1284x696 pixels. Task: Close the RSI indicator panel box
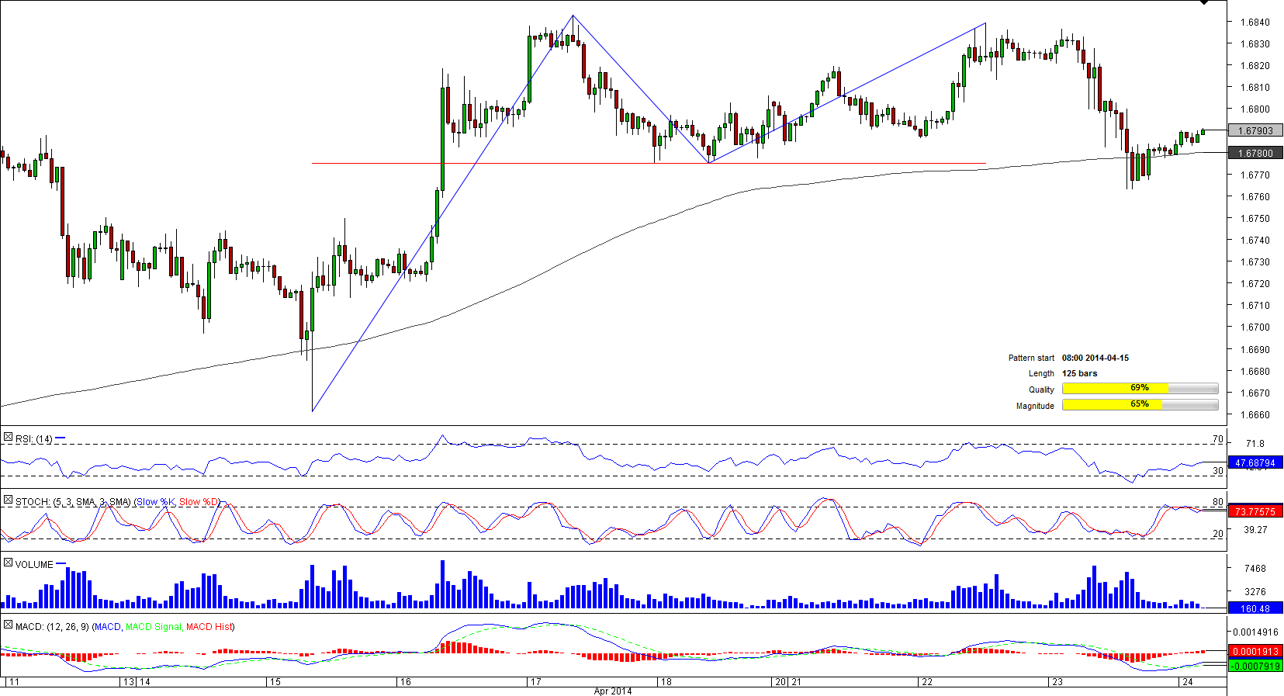pyautogui.click(x=8, y=438)
